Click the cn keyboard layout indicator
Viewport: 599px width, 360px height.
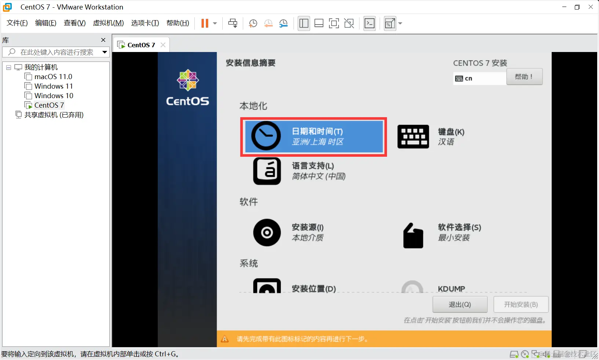(479, 78)
